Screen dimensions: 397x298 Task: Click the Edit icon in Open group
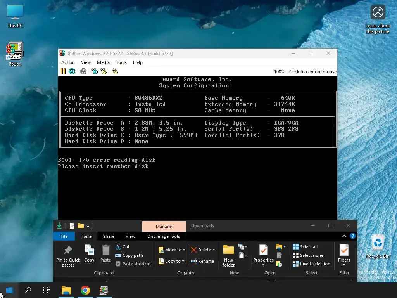(x=279, y=255)
